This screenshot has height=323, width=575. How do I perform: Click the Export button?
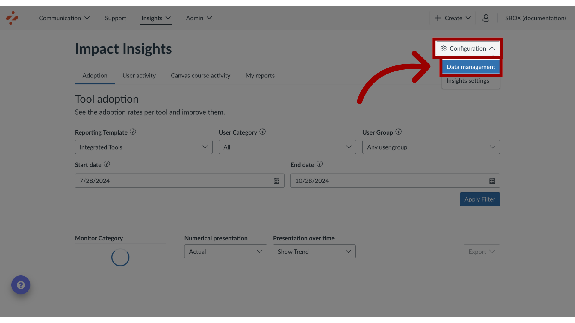click(x=481, y=251)
